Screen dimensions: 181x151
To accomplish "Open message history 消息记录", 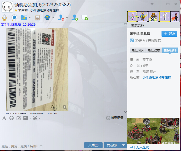I will coord(115,118).
